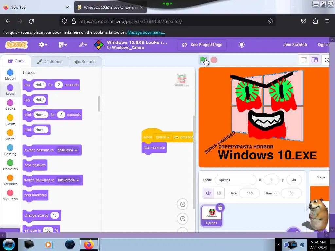Select the My Blocks category
This screenshot has height=251, width=335.
[10, 195]
